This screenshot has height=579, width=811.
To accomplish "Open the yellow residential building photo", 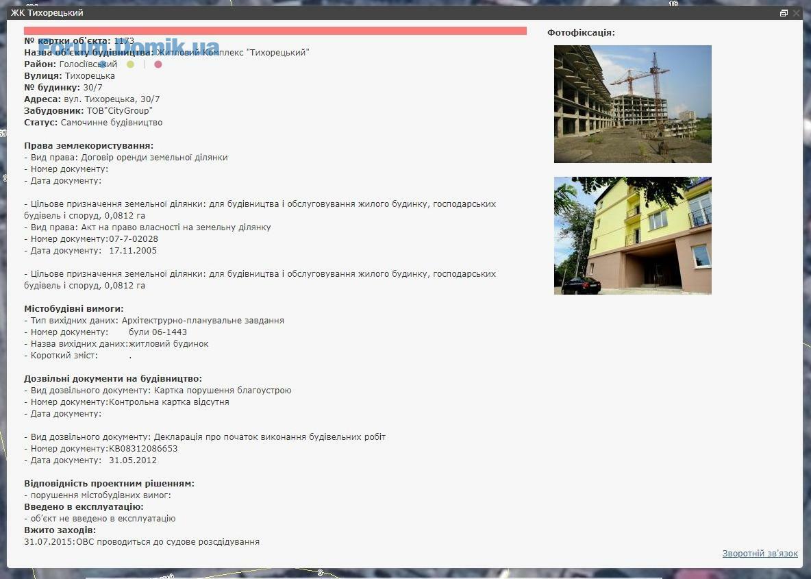I will pos(632,236).
